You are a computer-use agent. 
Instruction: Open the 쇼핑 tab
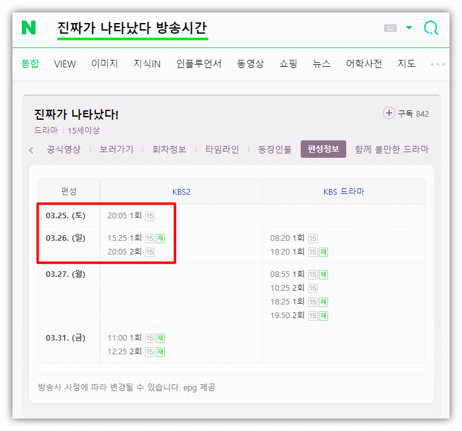click(288, 64)
